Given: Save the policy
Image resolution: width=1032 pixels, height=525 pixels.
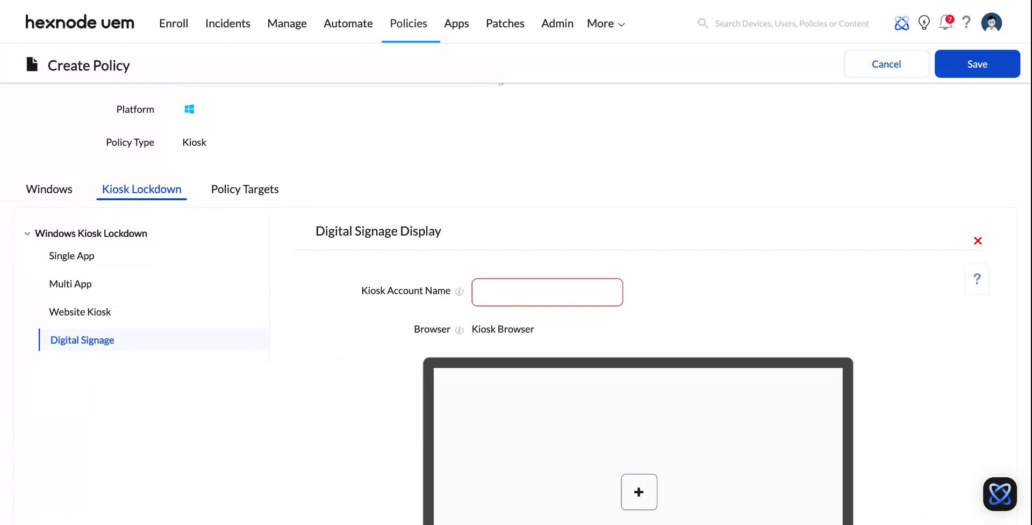Looking at the screenshot, I should click(x=977, y=63).
